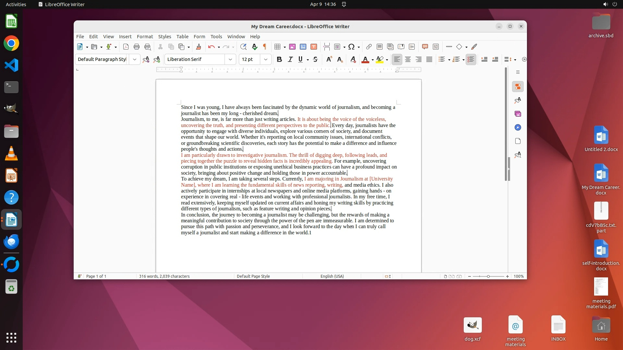The width and height of the screenshot is (623, 350).
Task: Click the zoom slider in status bar
Action: (488, 276)
